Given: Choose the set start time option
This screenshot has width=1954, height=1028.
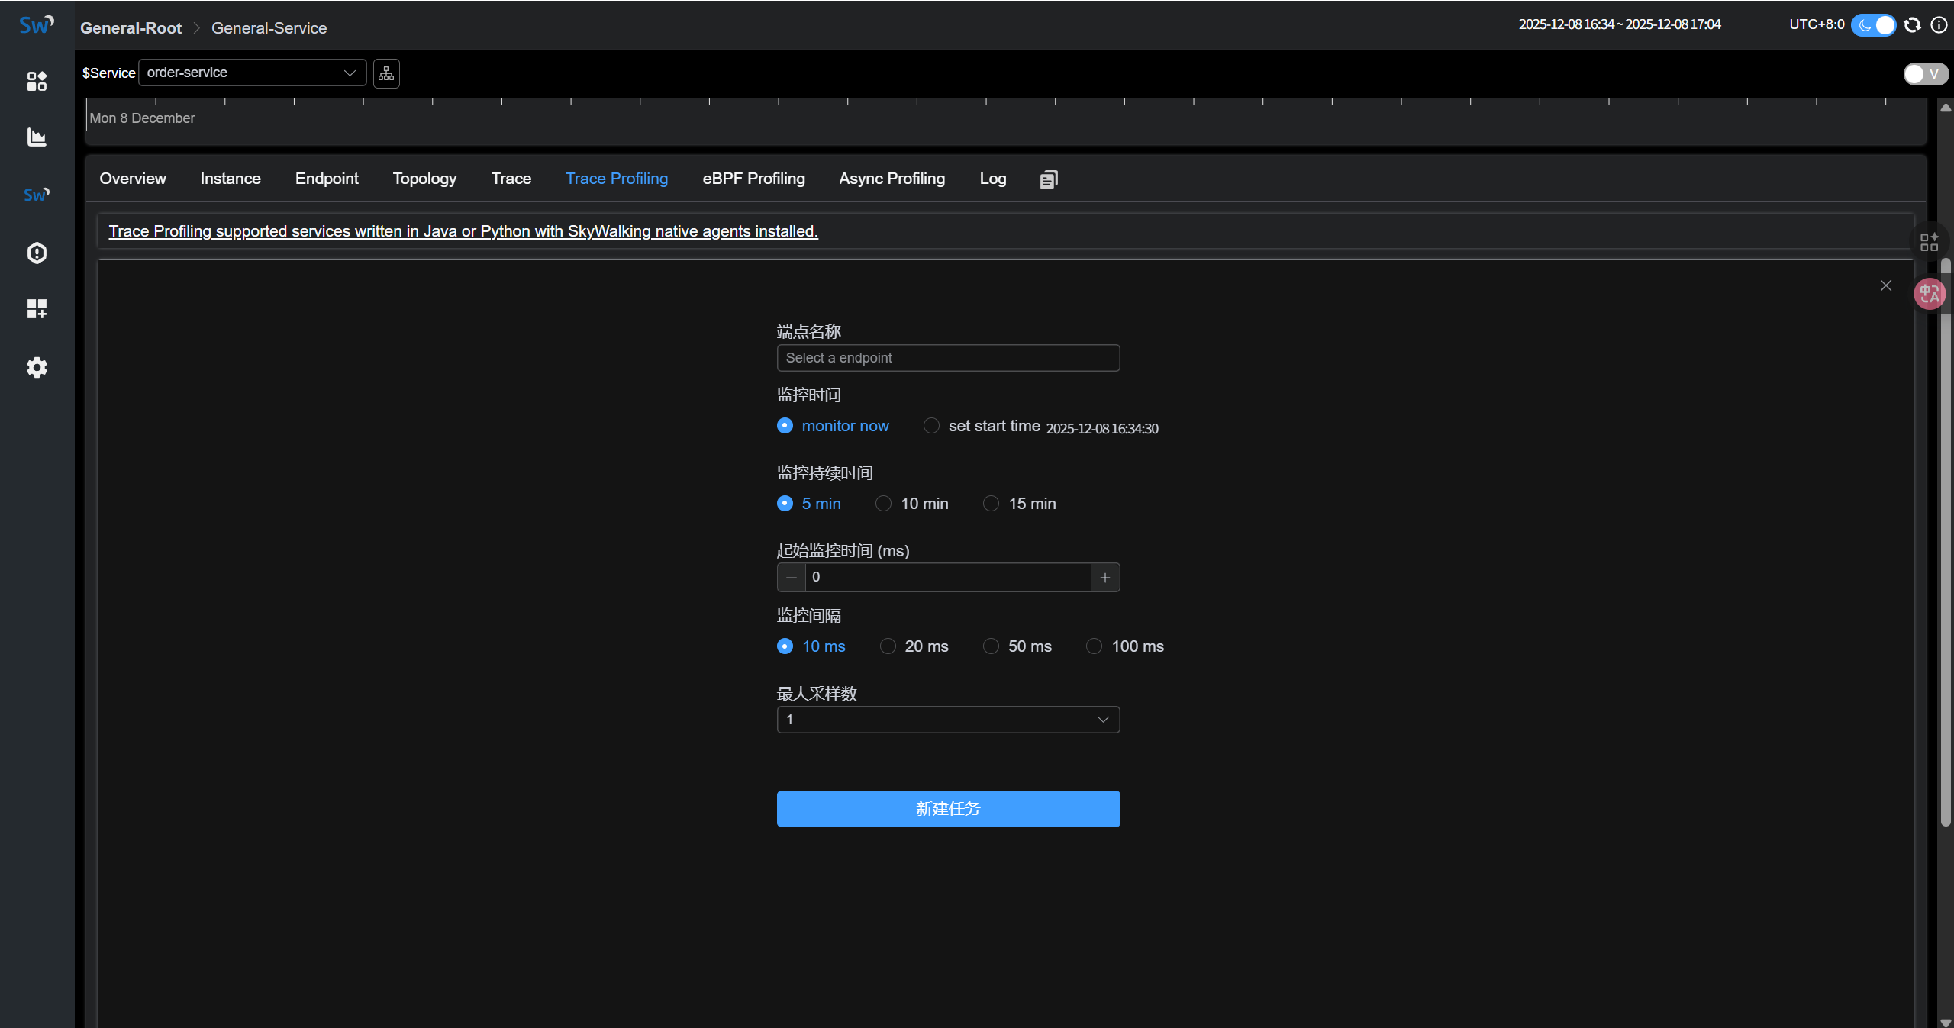Looking at the screenshot, I should coord(931,426).
